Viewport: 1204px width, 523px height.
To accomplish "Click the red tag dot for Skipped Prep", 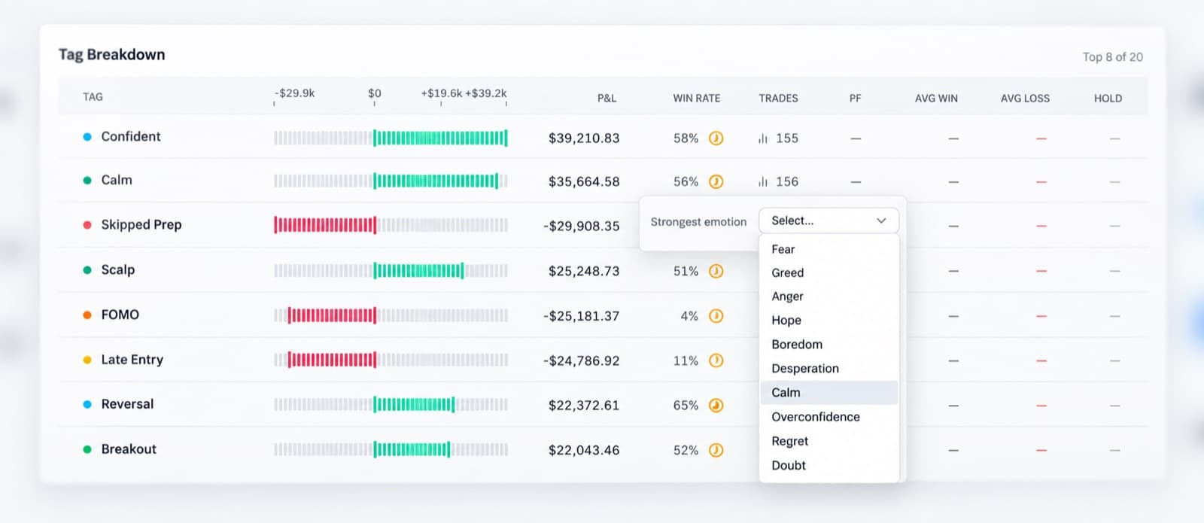I will [x=87, y=225].
